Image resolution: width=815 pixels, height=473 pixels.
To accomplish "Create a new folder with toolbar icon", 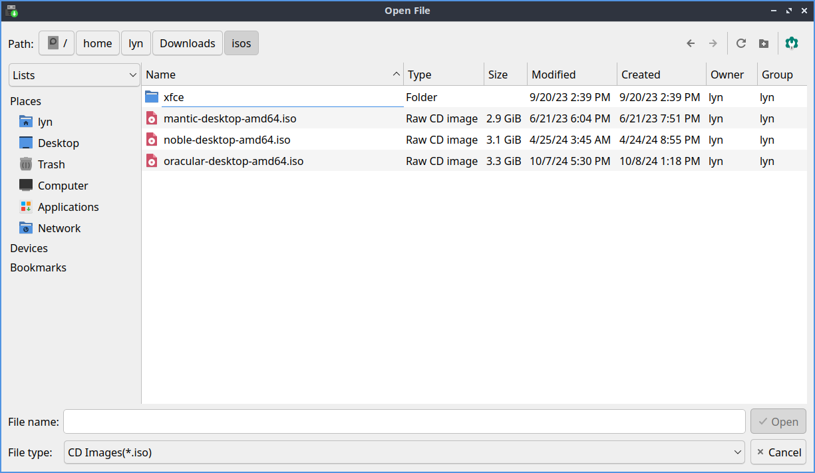I will pyautogui.click(x=764, y=43).
